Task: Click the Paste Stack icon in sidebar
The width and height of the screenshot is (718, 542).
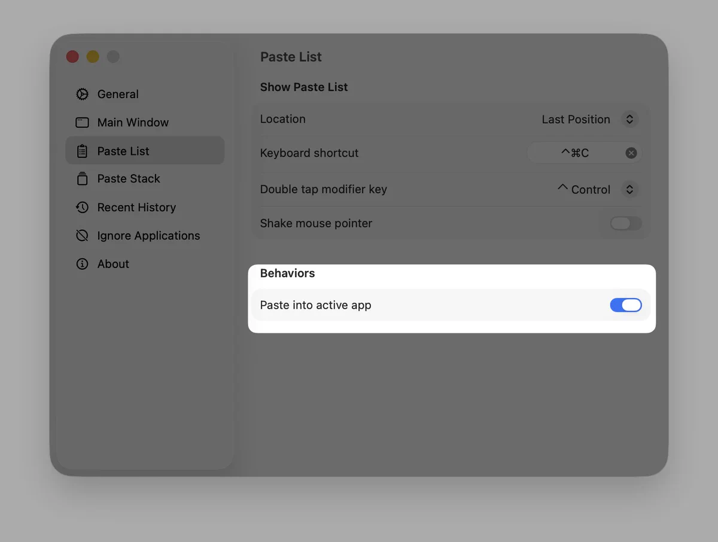Action: (82, 179)
